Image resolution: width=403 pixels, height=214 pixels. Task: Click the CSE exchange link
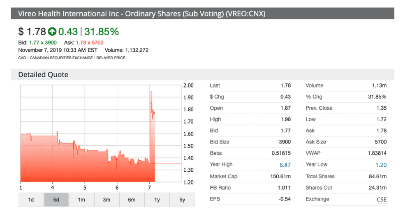(x=382, y=199)
